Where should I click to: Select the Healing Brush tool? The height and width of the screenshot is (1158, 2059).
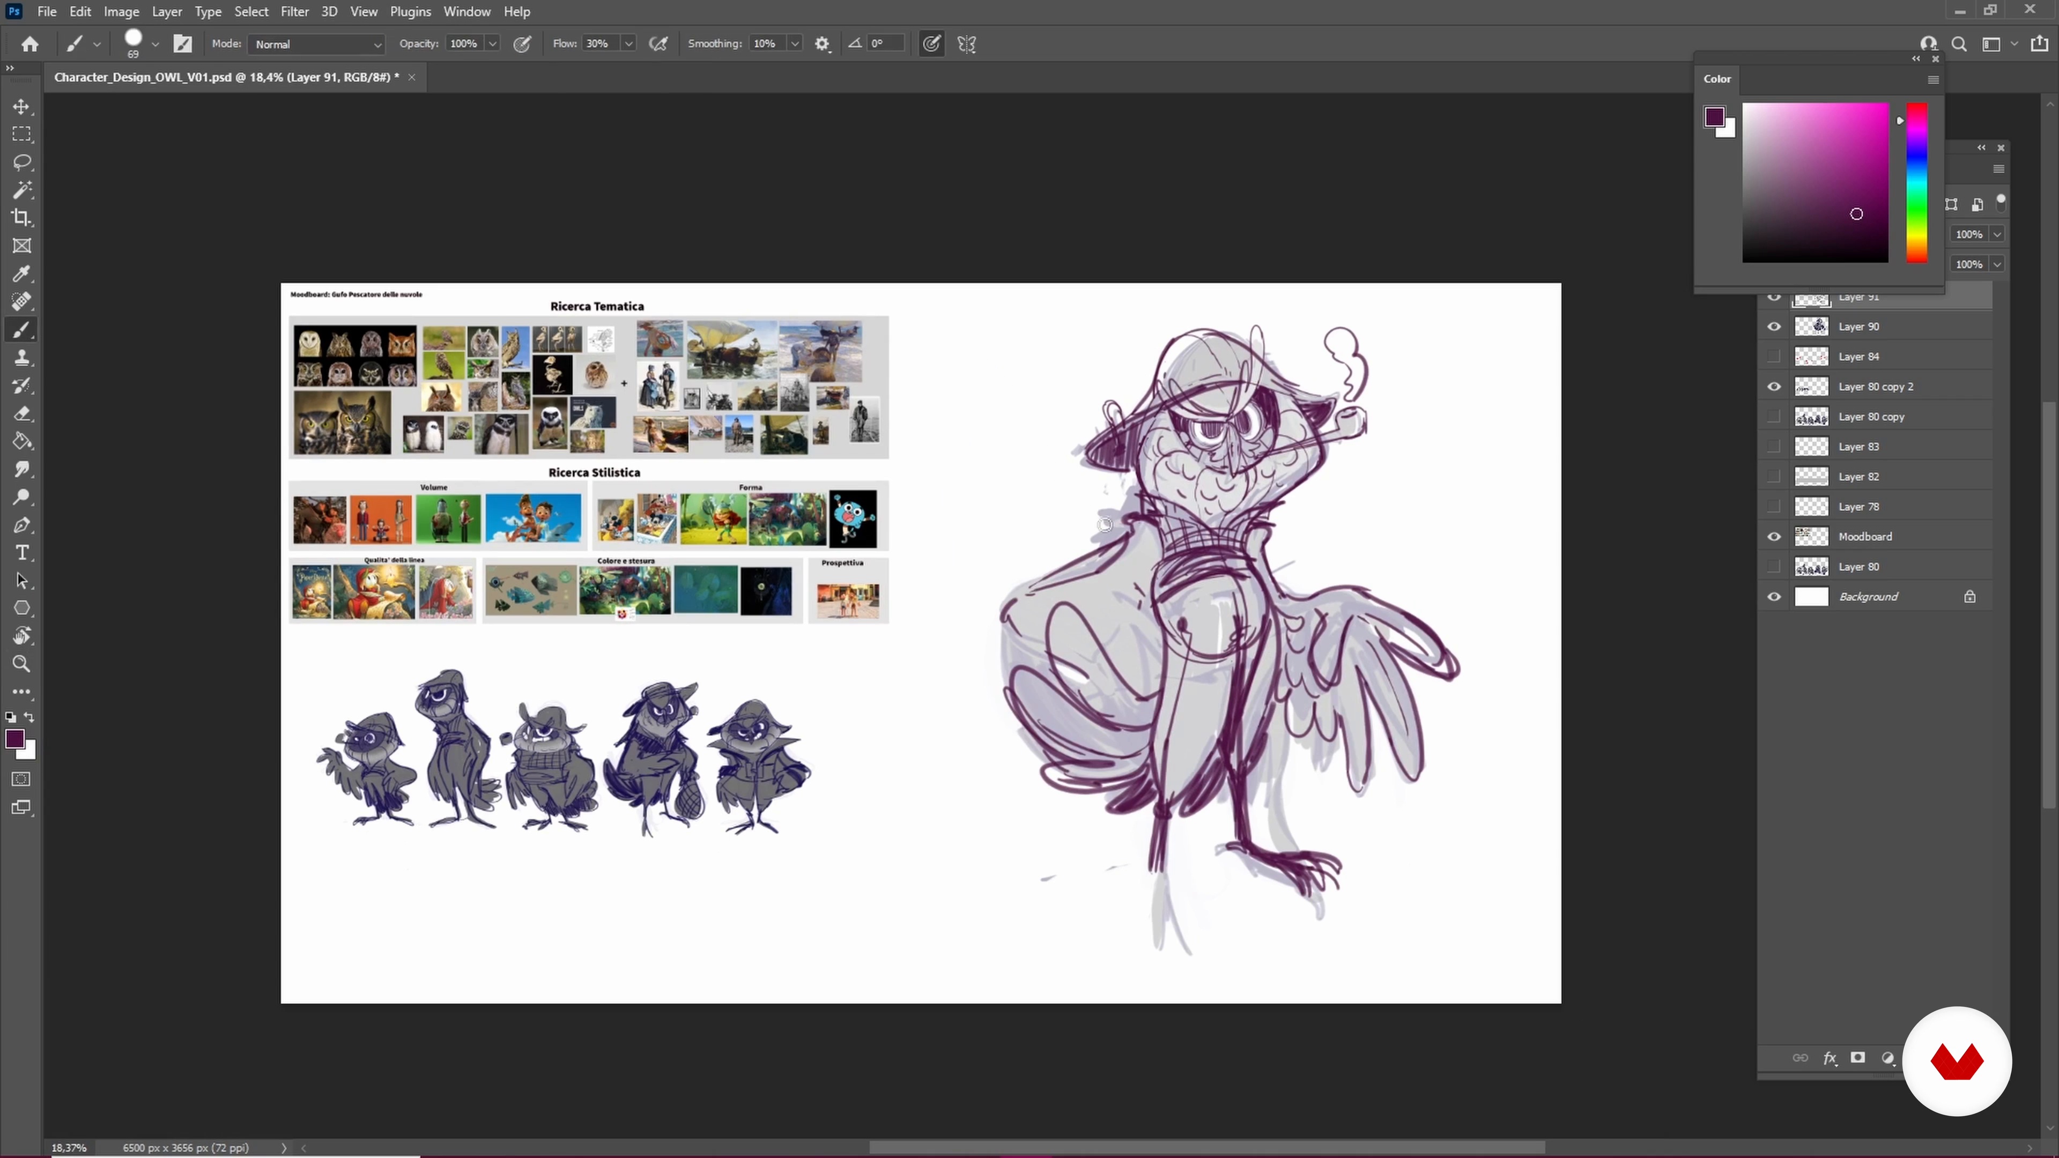(21, 301)
